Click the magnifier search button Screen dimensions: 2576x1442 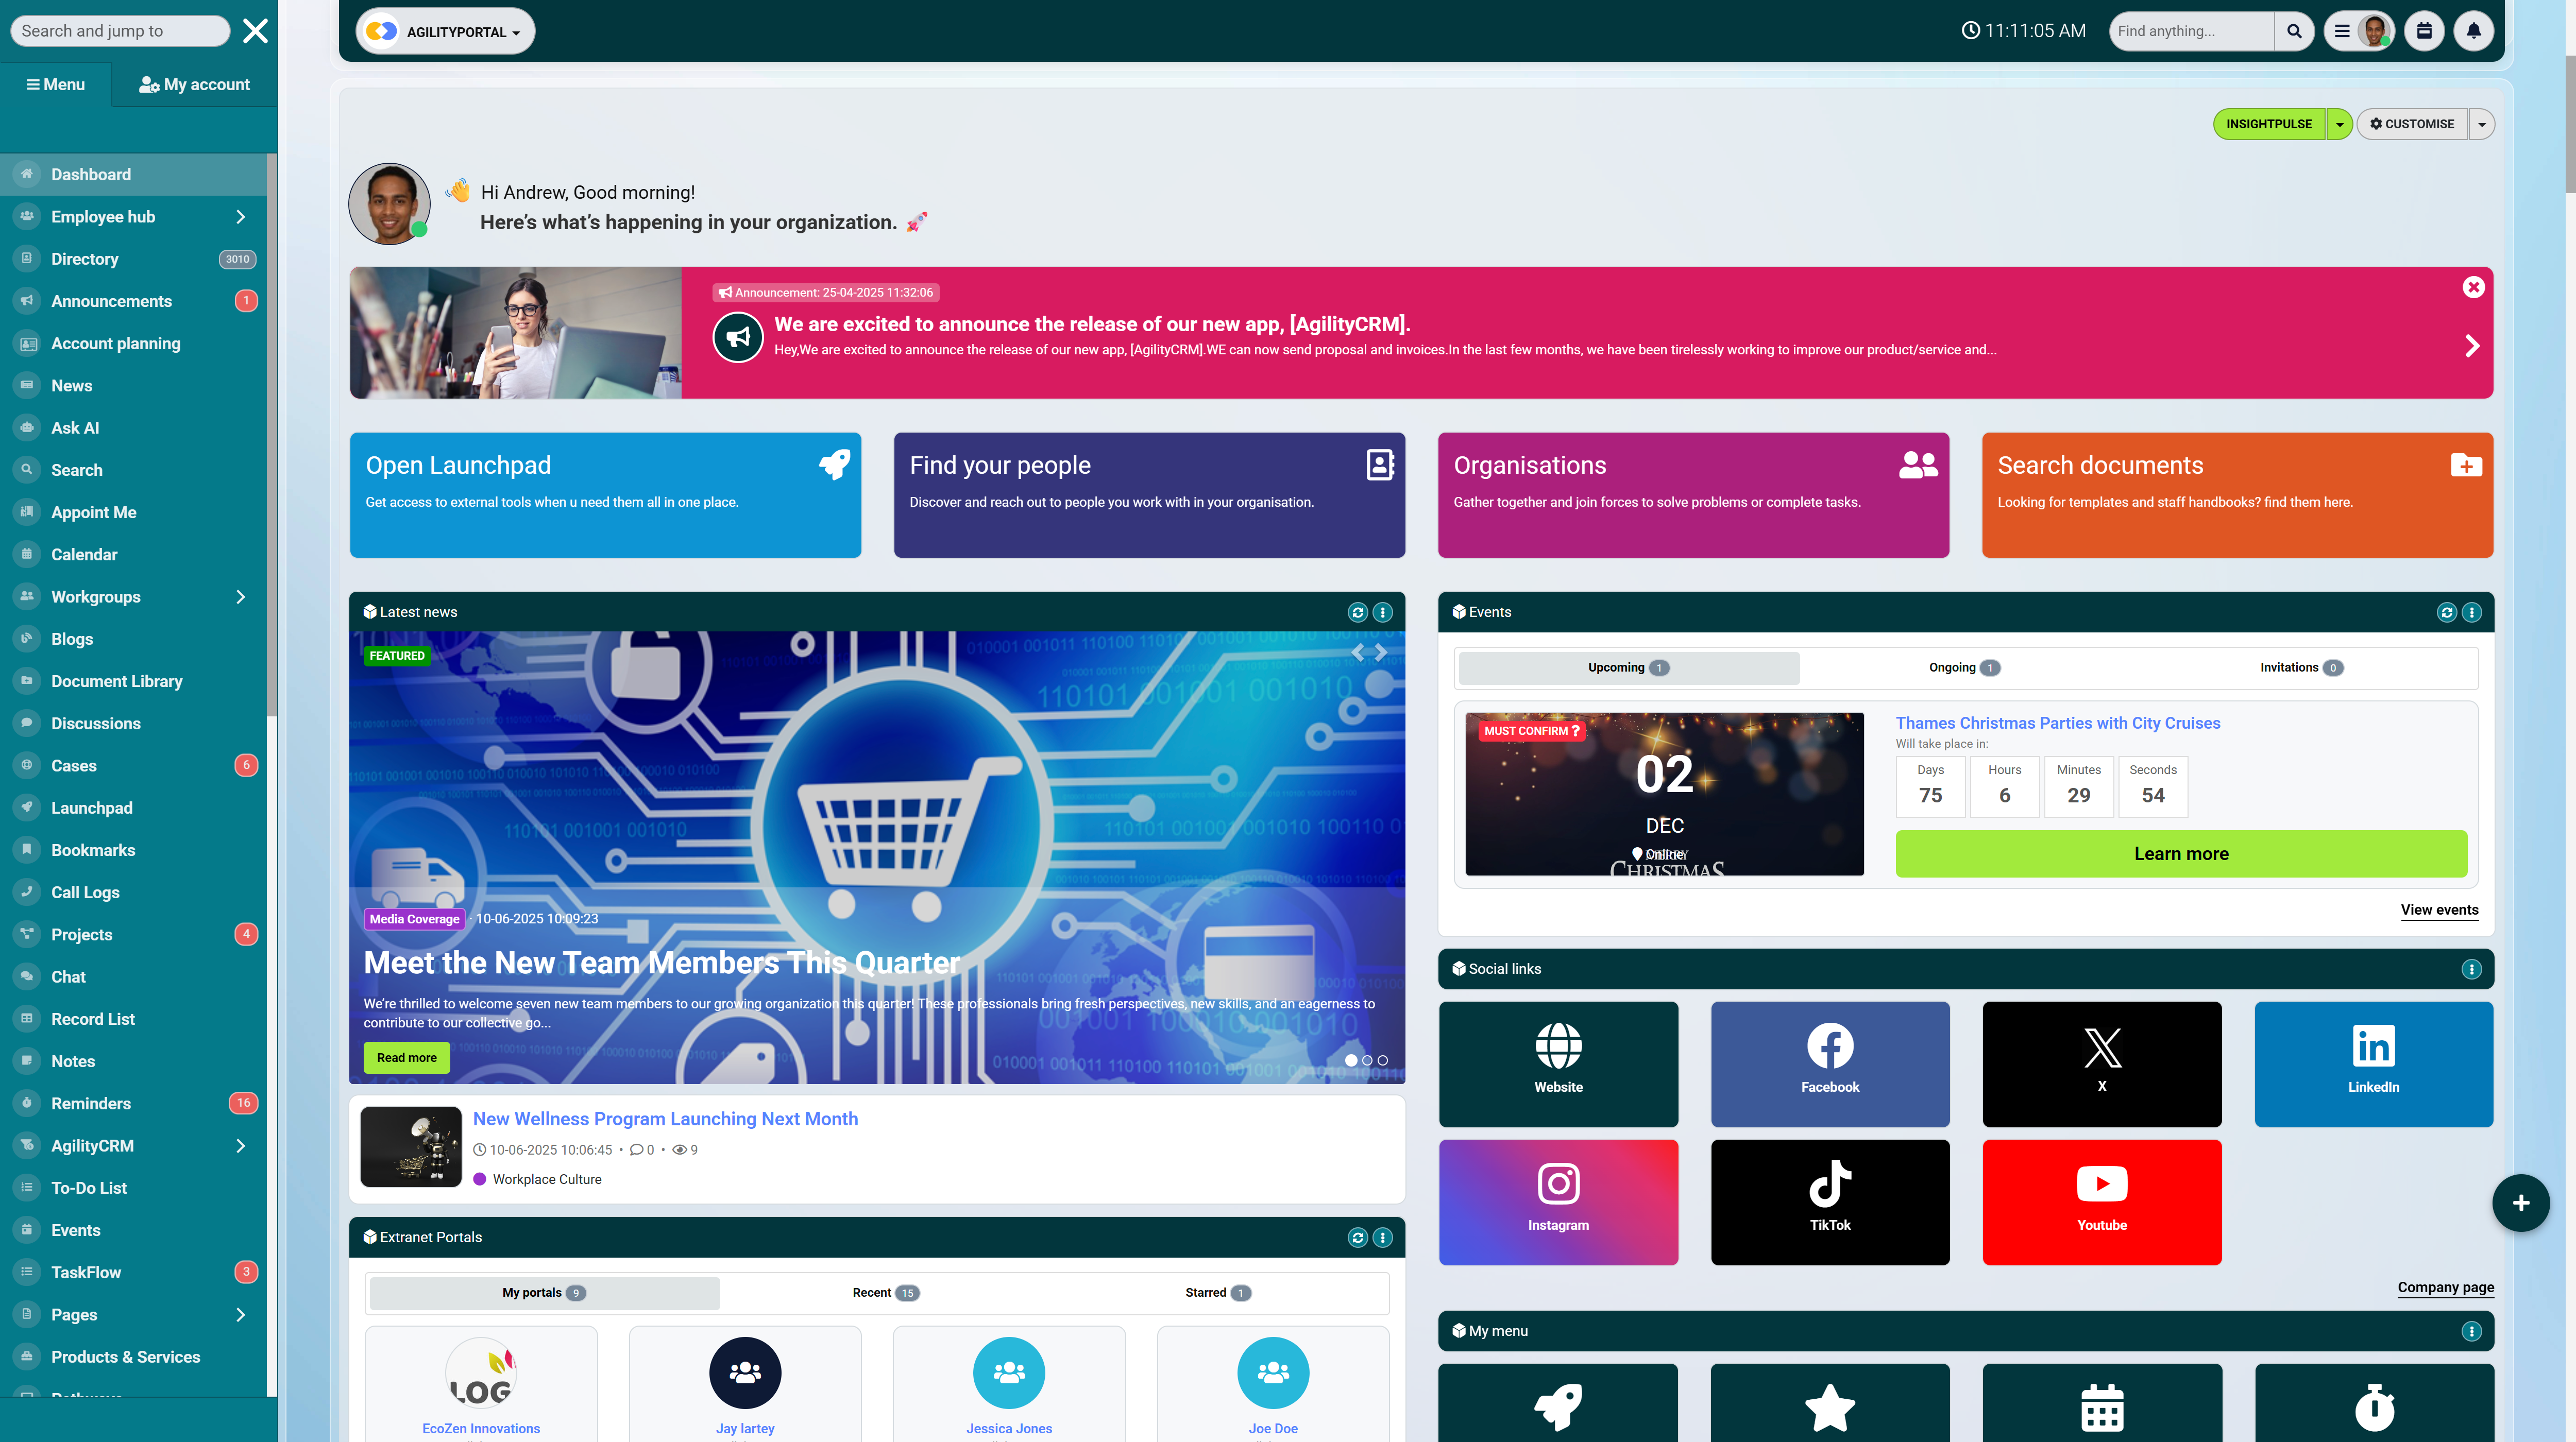tap(2294, 31)
